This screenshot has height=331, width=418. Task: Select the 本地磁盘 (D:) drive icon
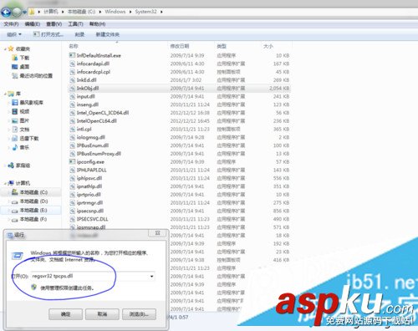[15, 201]
